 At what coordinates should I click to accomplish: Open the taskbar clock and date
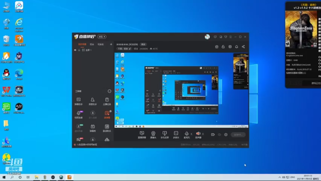point(308,177)
